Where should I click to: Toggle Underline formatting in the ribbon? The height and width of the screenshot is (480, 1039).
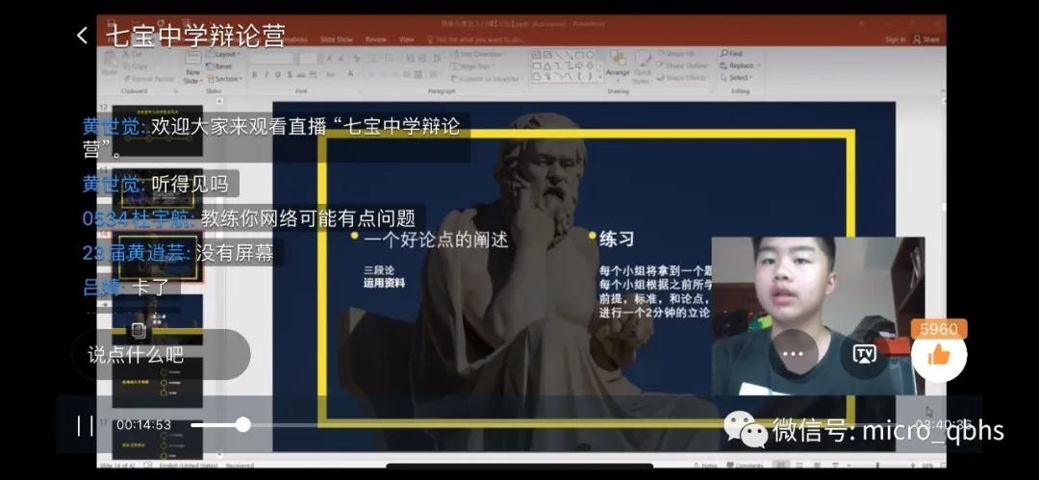tap(278, 74)
